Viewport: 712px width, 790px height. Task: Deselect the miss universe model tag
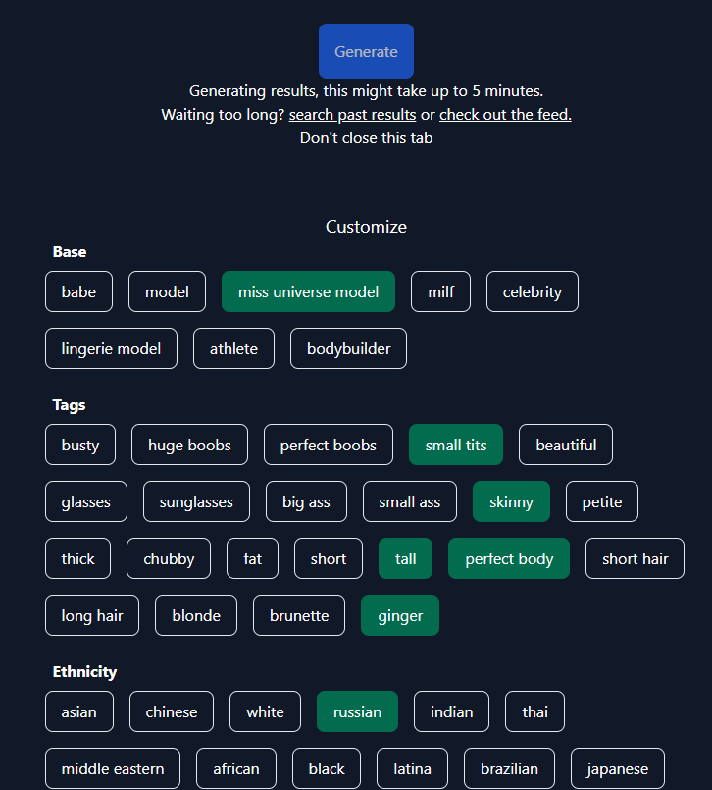coord(308,291)
